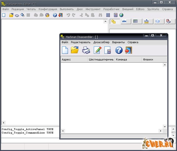This screenshot has width=177, height=151.
Task: Open the Разработчик menu
Action: tap(111, 9)
